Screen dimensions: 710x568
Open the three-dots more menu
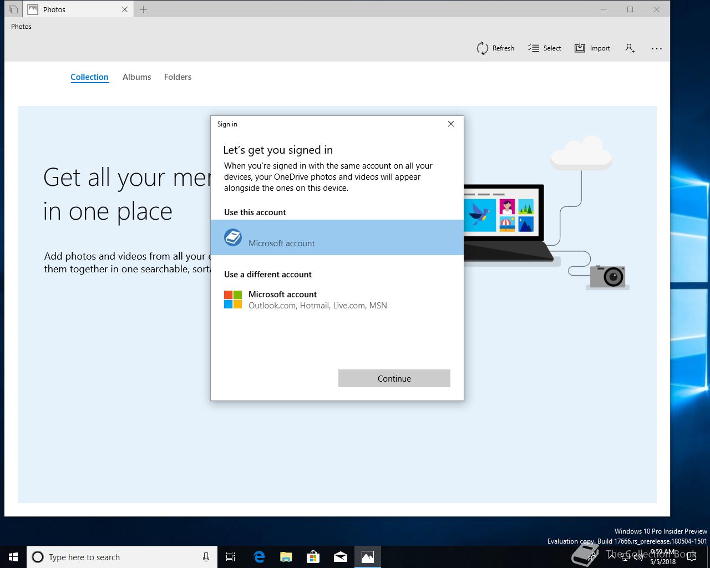click(x=657, y=48)
